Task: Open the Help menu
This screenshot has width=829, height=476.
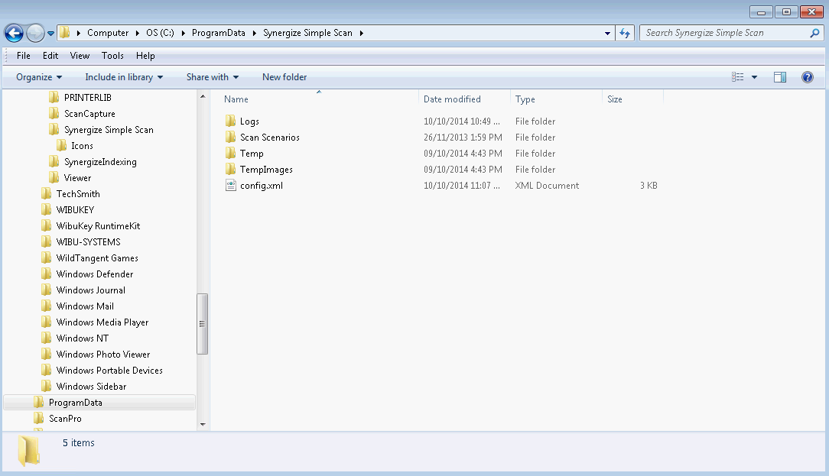Action: tap(145, 56)
